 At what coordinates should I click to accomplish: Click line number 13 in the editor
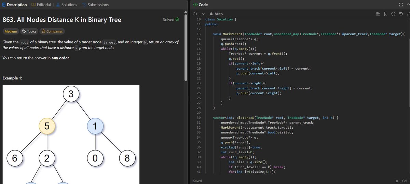pos(199,34)
